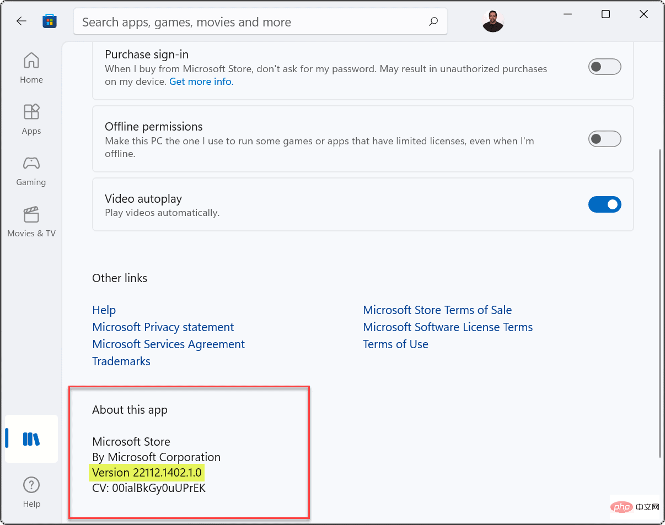Screen dimensions: 665x525
Task: Open Help from the sidebar
Action: click(31, 492)
